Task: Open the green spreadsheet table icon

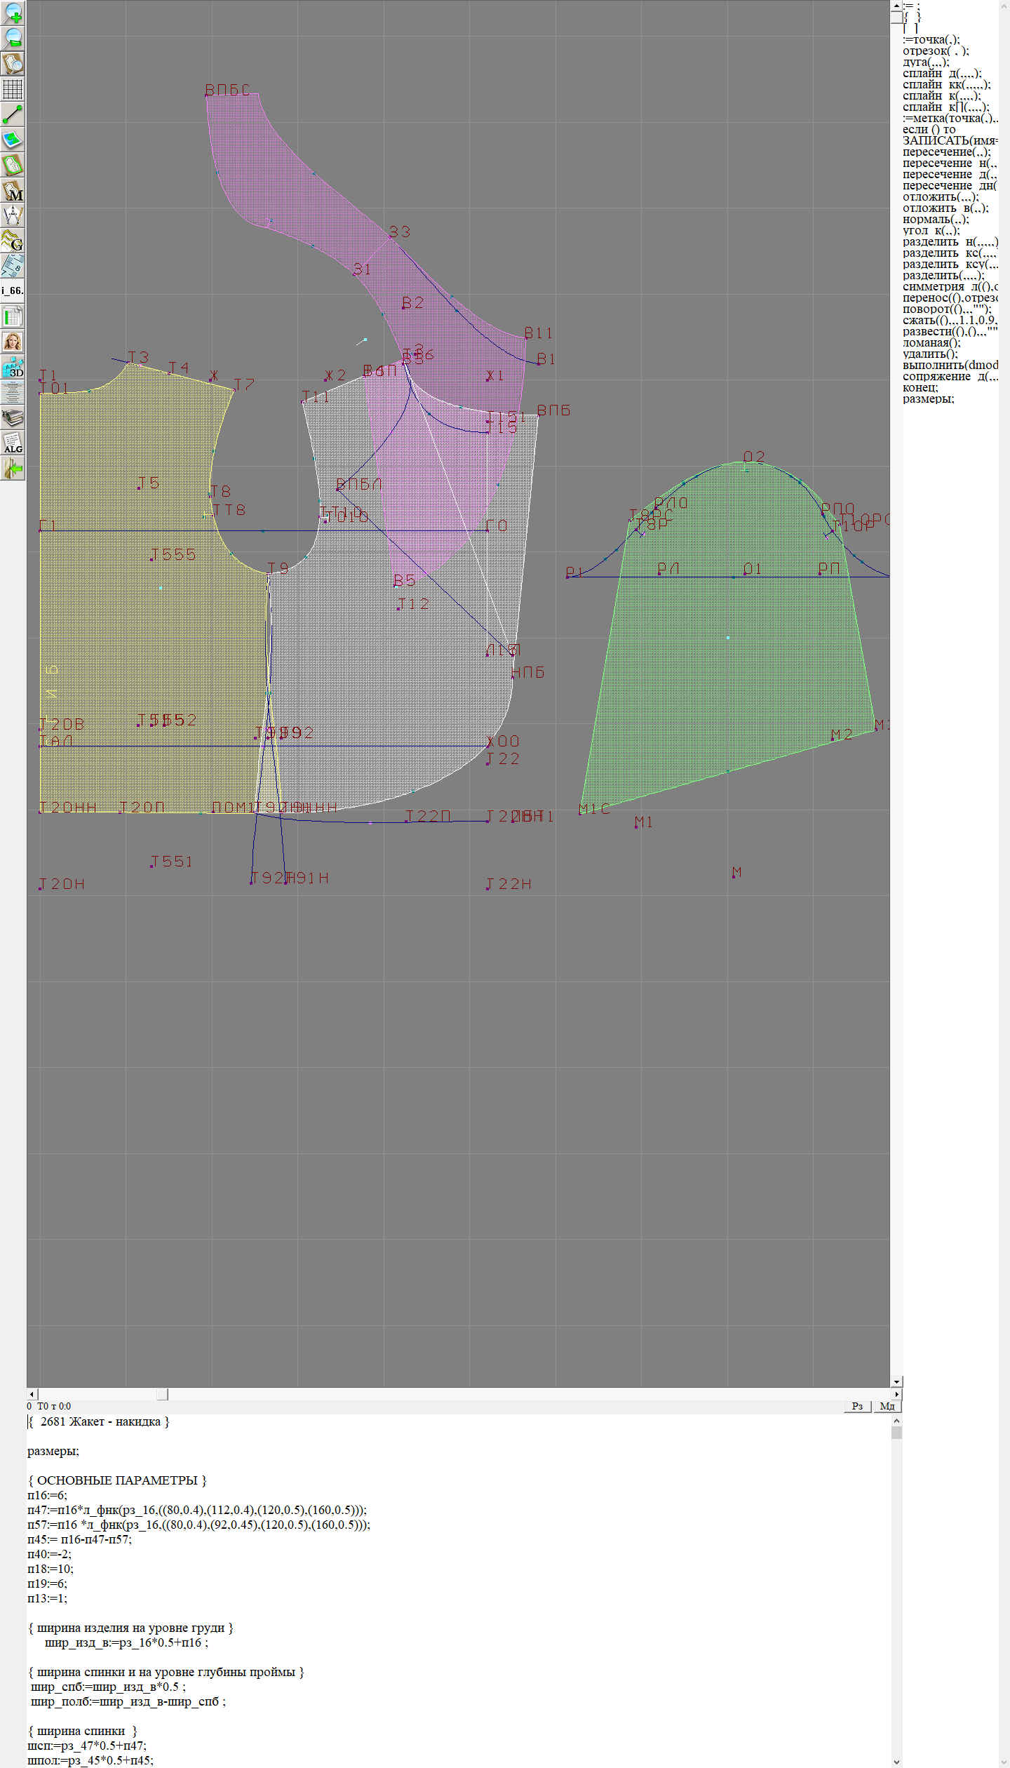Action: (13, 316)
